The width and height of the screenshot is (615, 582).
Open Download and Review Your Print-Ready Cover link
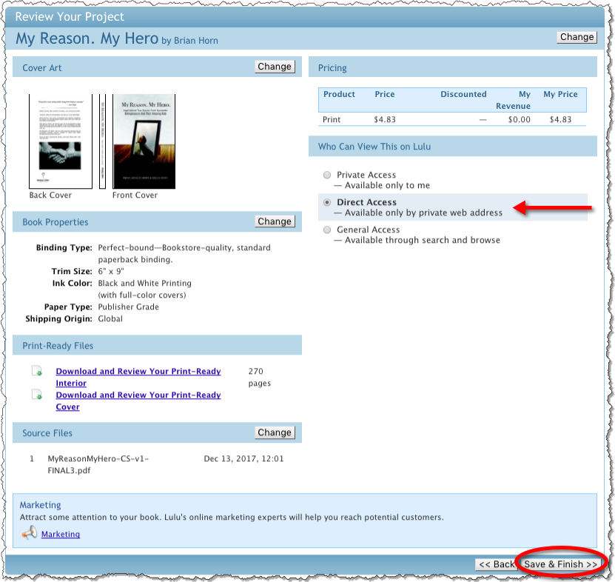(138, 401)
